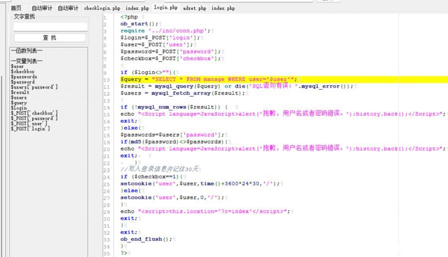Screen dimensions: 448x257
Task: Click the mysql_fetch_array($result) line
Action: [183, 93]
